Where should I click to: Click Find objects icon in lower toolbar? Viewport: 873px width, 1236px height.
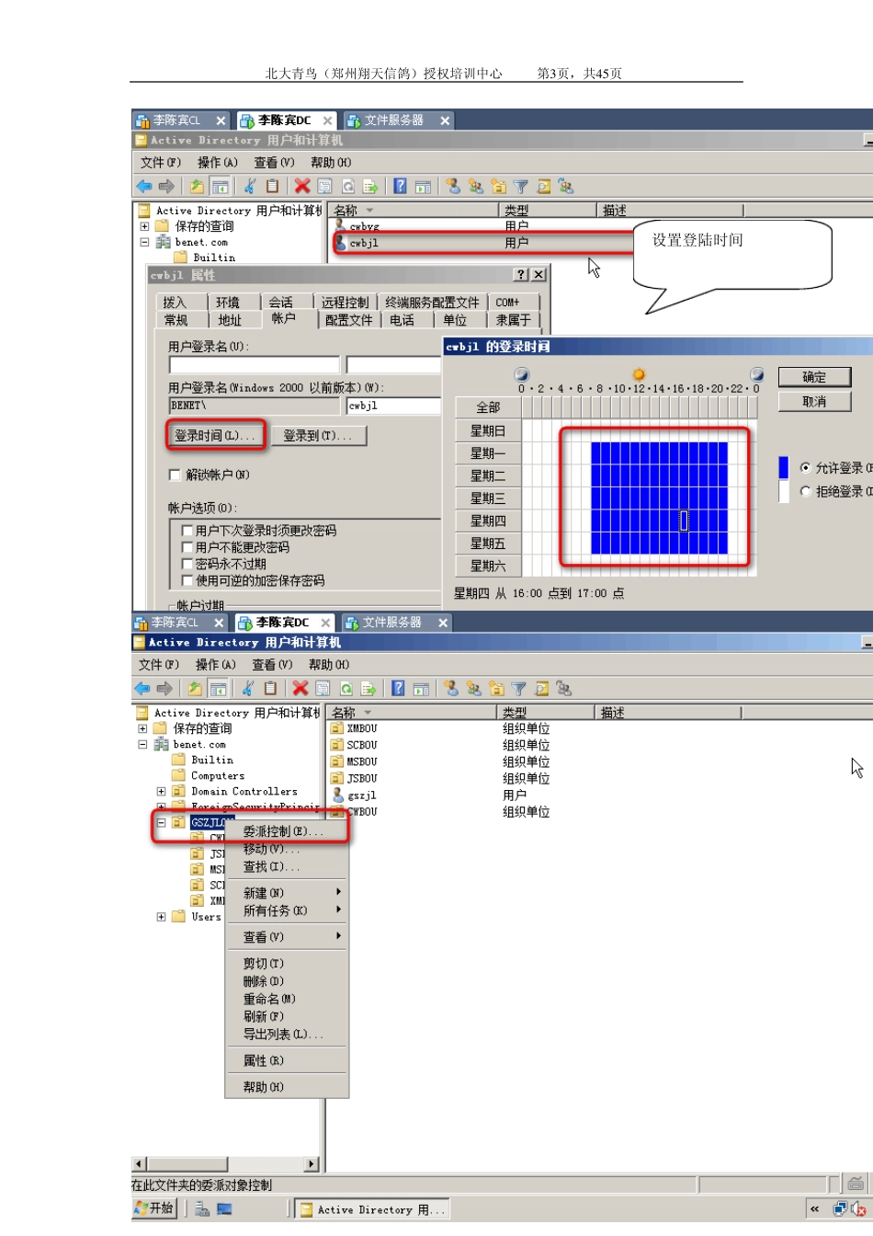[541, 689]
